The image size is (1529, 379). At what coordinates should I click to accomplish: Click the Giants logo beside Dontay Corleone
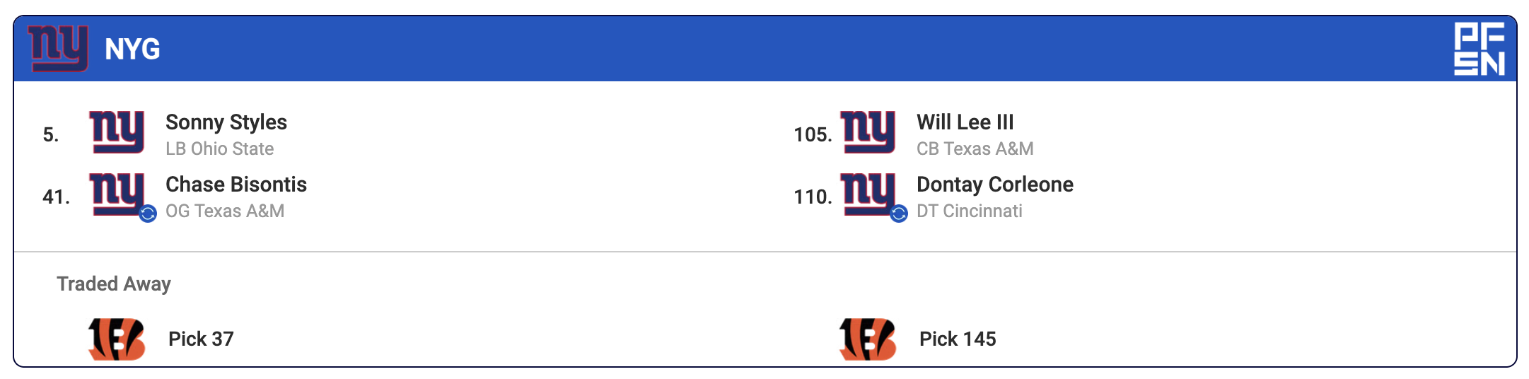coord(868,194)
